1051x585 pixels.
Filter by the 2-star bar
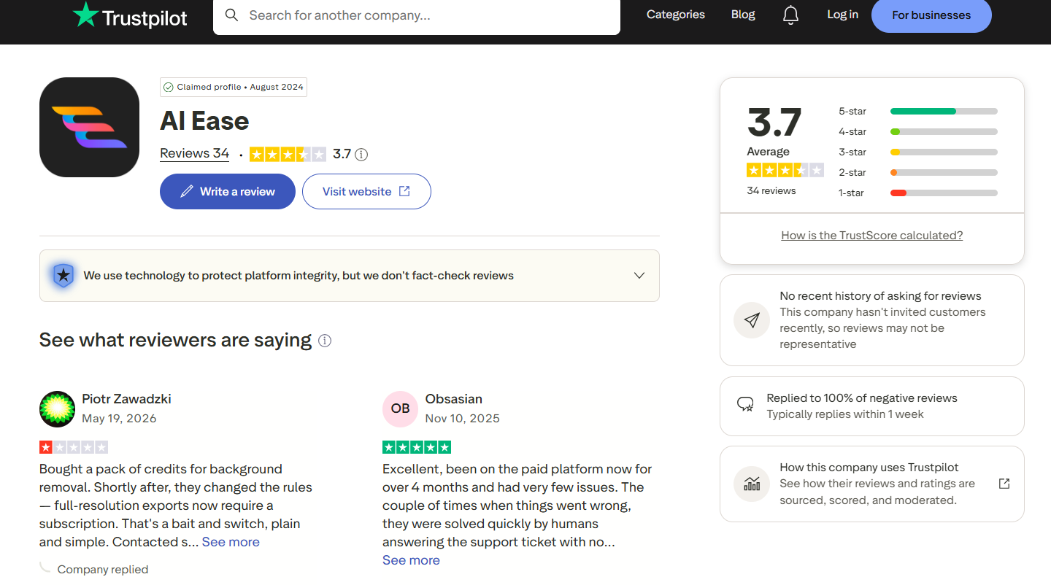[x=918, y=173]
